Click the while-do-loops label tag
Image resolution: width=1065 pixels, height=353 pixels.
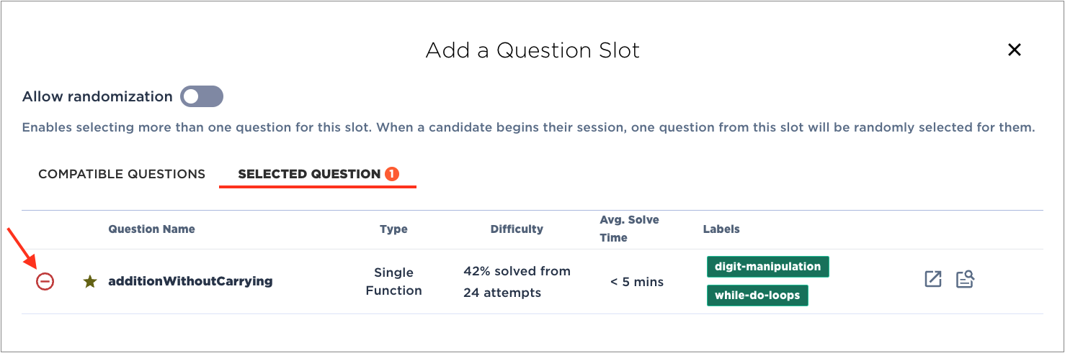click(757, 295)
